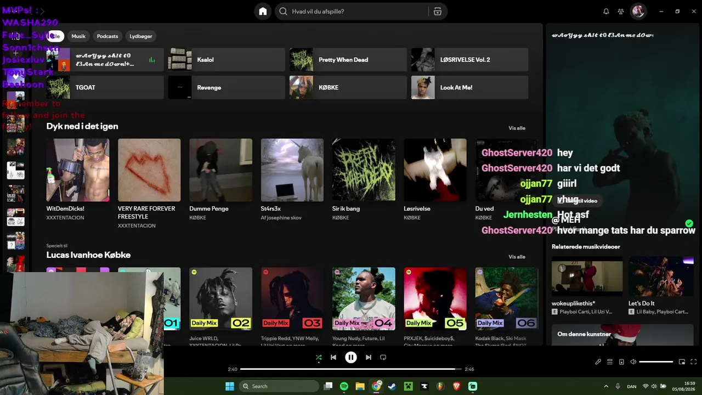The image size is (702, 395).
Task: Go to Spotify Home
Action: [x=263, y=12]
